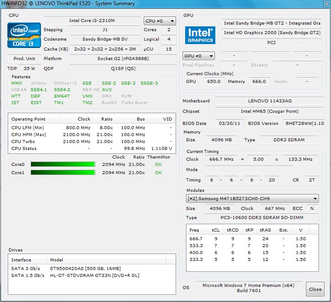
Task: Click the Intel HM65 chipset field
Action: pos(270,111)
